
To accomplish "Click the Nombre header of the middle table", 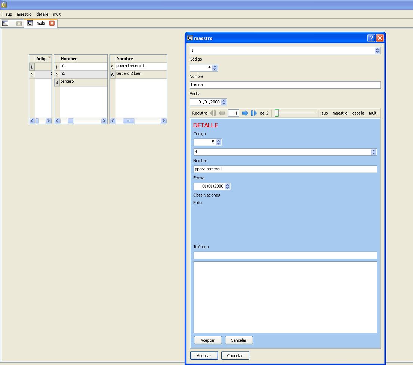I will tap(83, 58).
